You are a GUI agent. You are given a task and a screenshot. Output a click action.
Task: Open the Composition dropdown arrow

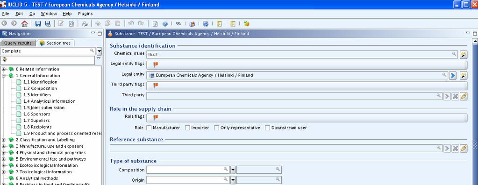tap(233, 170)
